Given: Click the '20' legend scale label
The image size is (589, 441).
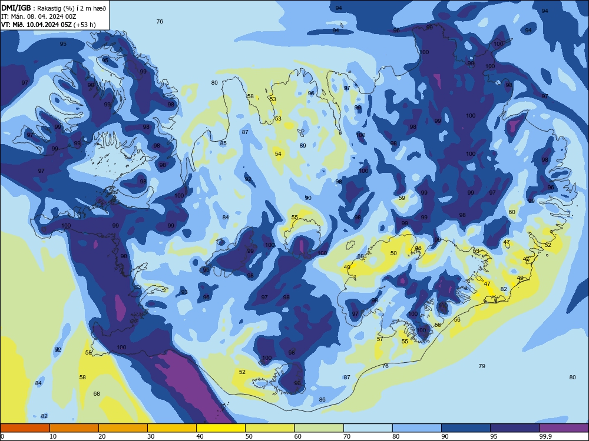Looking at the screenshot, I should pyautogui.click(x=102, y=436).
